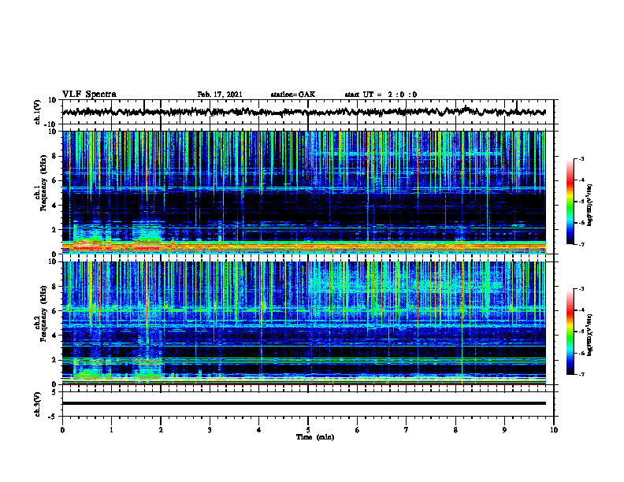Screen dimensions: 624x482
Task: Click the time axis tick label "4"
Action: [259, 430]
